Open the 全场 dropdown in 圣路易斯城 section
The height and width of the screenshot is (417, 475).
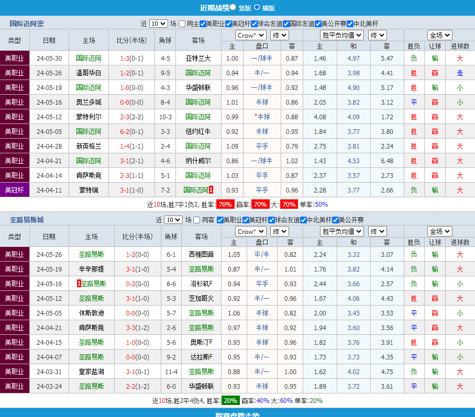tap(439, 231)
